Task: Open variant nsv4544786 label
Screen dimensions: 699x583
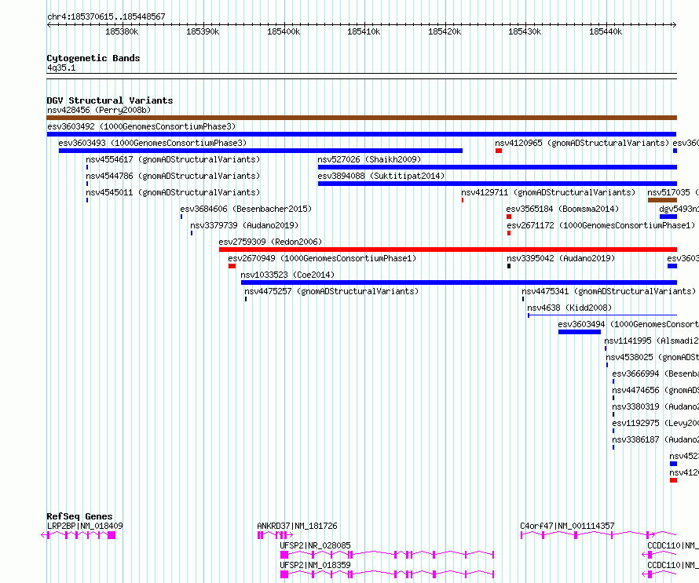Action: [173, 176]
